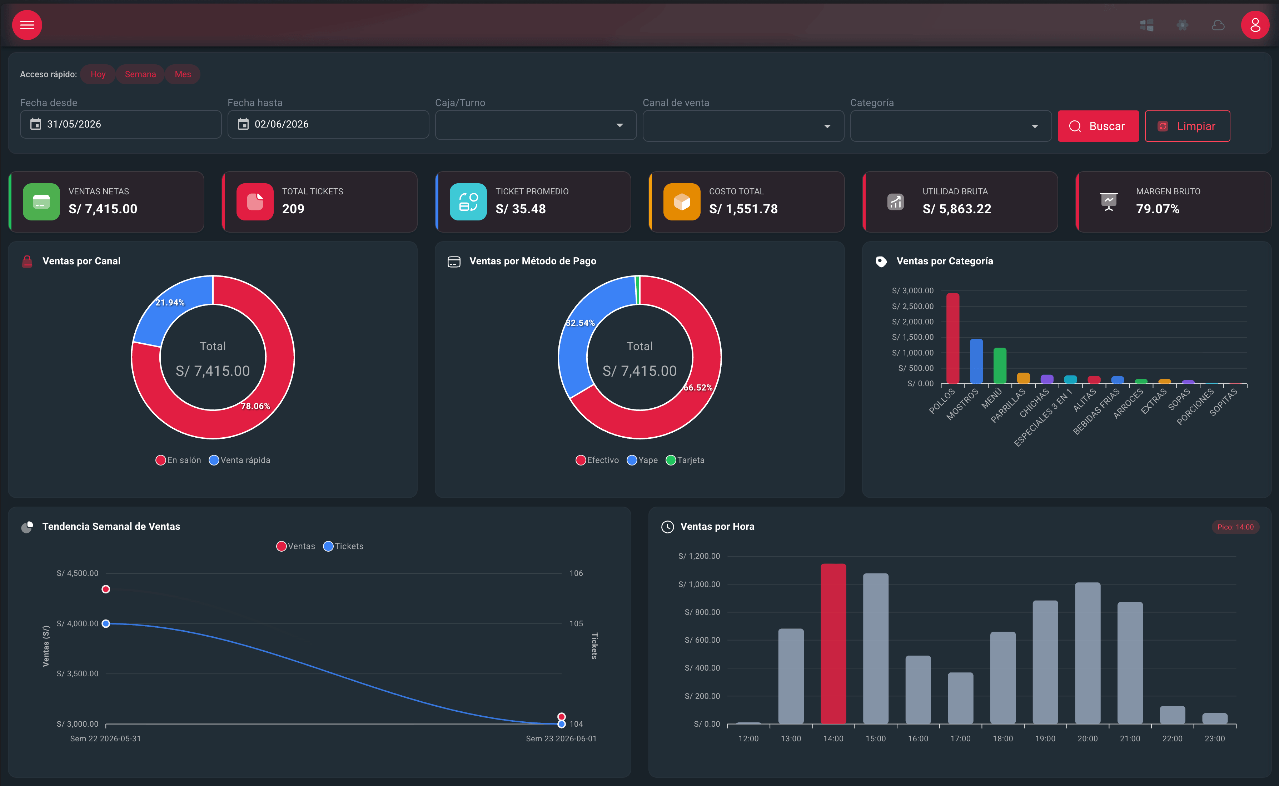Click the Fecha hasta date field
This screenshot has width=1279, height=786.
click(328, 124)
